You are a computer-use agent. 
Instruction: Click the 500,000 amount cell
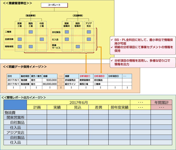pos(50,80)
